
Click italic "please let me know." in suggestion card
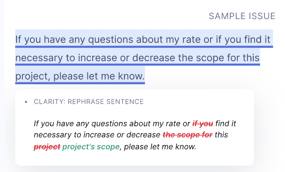click(160, 147)
